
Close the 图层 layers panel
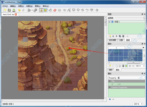pyautogui.click(x=145, y=14)
